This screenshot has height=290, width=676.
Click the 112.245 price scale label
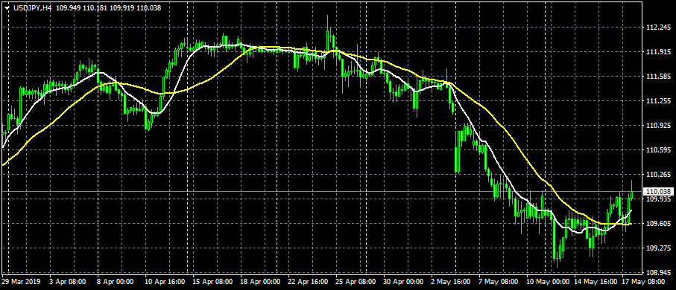tap(658, 28)
